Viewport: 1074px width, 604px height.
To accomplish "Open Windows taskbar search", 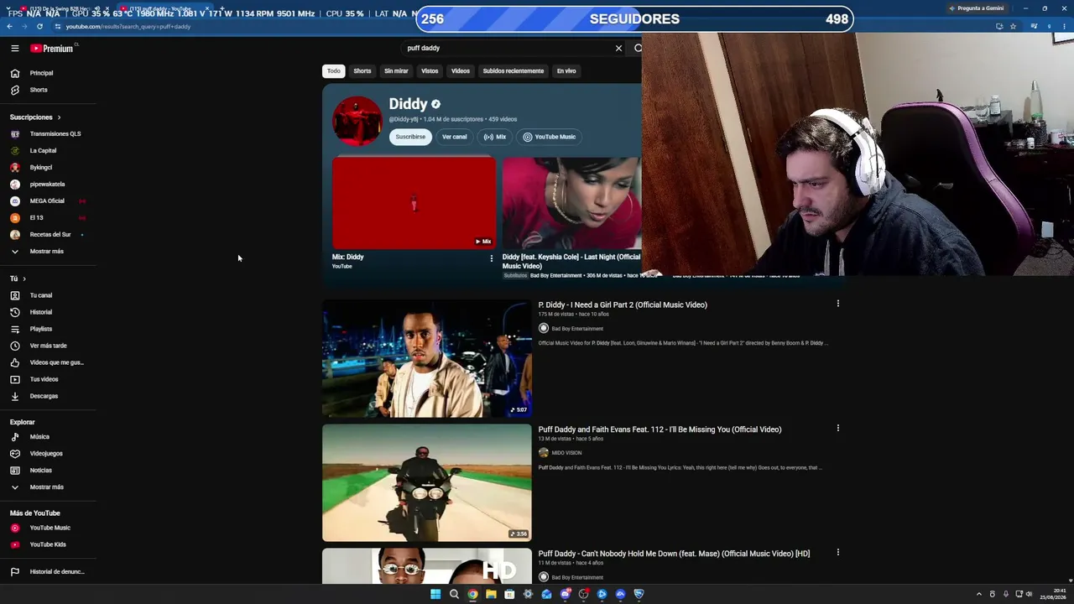I will coord(454,594).
